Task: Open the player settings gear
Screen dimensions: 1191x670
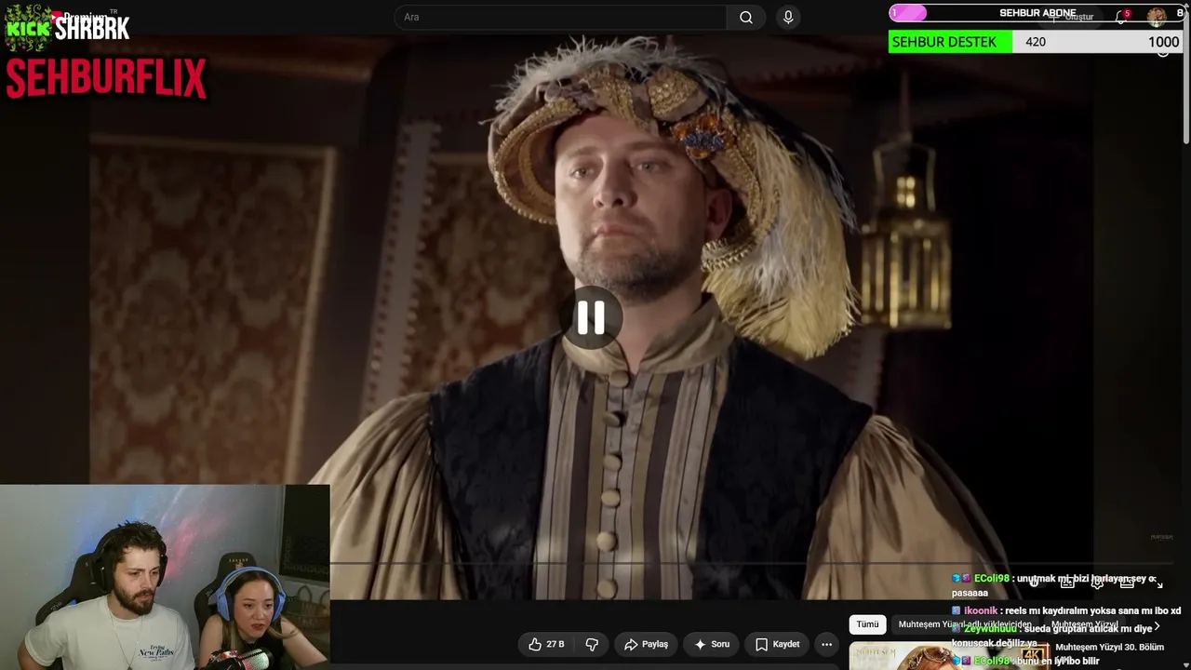Action: tap(1097, 583)
